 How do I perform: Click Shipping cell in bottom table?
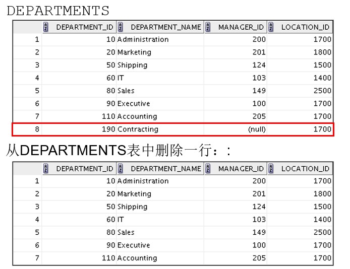pos(160,207)
